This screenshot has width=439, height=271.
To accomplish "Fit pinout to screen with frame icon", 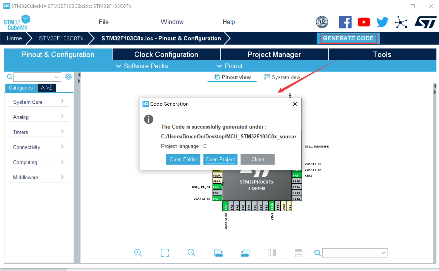I will point(165,253).
